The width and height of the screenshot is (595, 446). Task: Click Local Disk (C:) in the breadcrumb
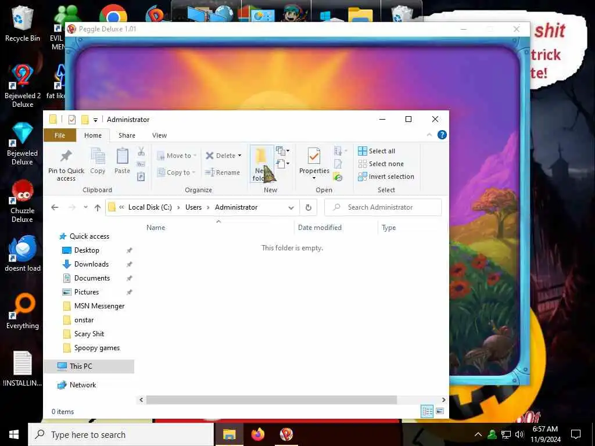click(x=150, y=207)
